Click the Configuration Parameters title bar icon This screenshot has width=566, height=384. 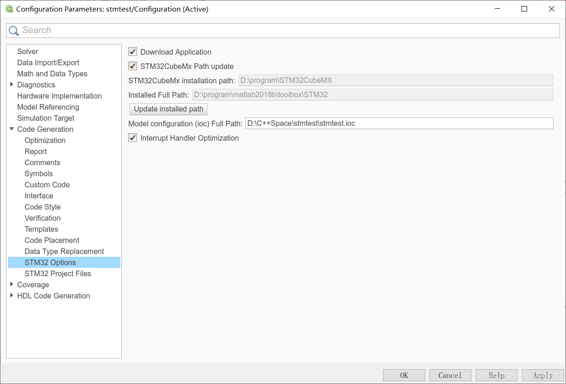(9, 9)
